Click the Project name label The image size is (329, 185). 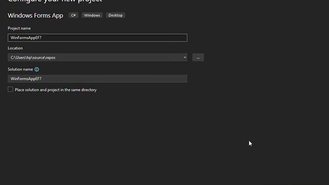pyautogui.click(x=19, y=28)
